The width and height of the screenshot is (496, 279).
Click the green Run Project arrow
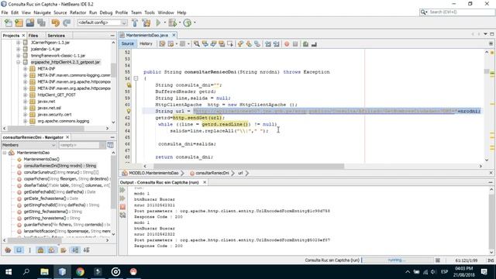[x=158, y=22]
